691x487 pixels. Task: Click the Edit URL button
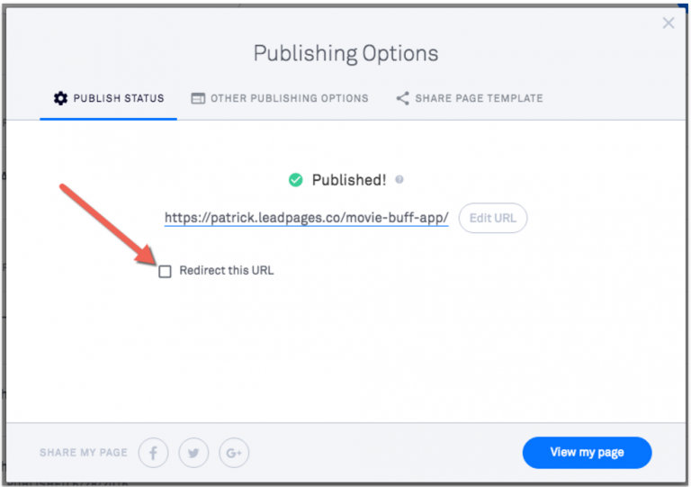(493, 218)
